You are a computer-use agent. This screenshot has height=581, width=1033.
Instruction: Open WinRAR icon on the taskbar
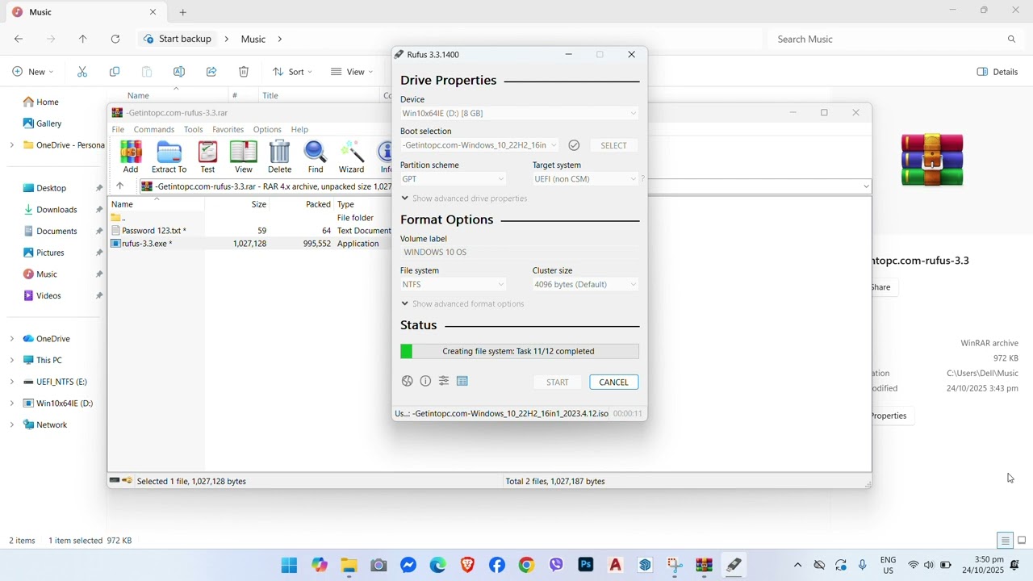coord(705,565)
